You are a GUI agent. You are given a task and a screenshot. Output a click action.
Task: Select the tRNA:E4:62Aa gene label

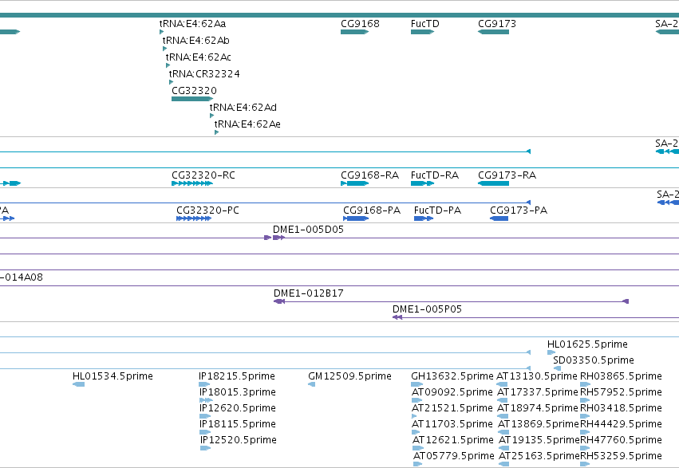(193, 23)
